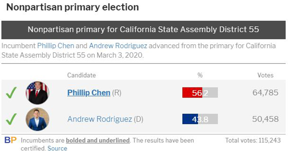This screenshot has width=288, height=160.
Task: Click the BP Ballotpedia logo icon
Action: 10,140
